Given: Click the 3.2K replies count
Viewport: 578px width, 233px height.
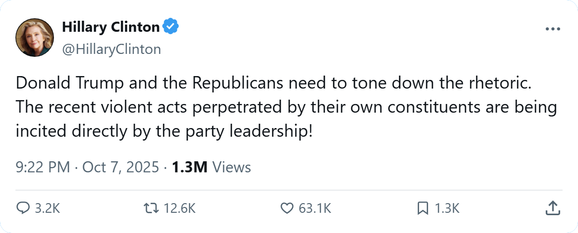Looking at the screenshot, I should [x=48, y=208].
